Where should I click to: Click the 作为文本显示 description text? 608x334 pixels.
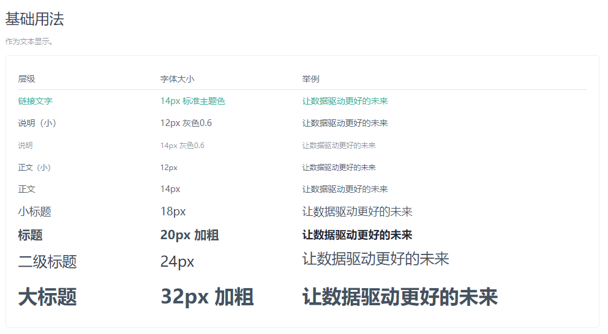(x=29, y=42)
